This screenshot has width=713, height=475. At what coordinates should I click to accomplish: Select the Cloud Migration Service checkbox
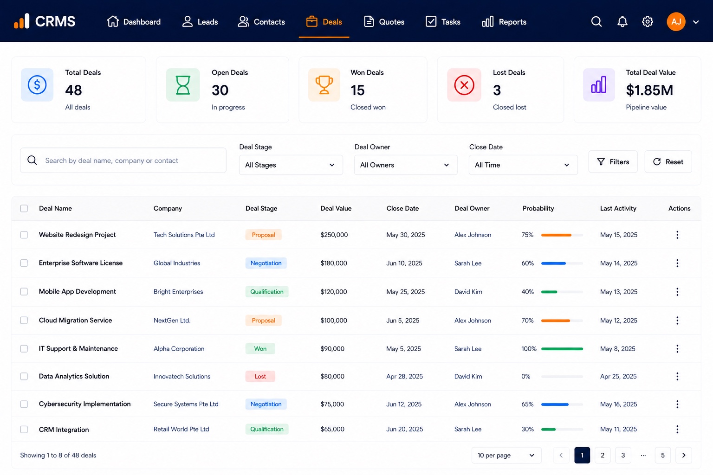coord(24,321)
